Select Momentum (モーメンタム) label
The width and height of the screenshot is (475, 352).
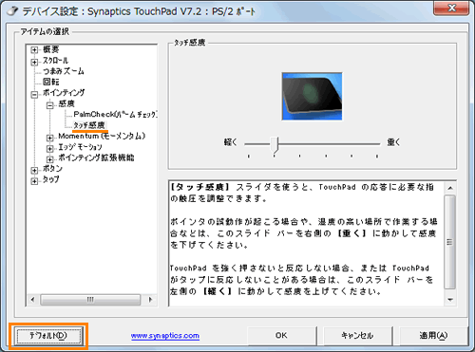[x=102, y=136]
